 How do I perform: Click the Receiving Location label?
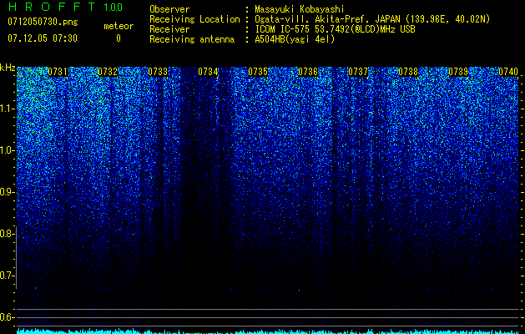click(x=194, y=19)
